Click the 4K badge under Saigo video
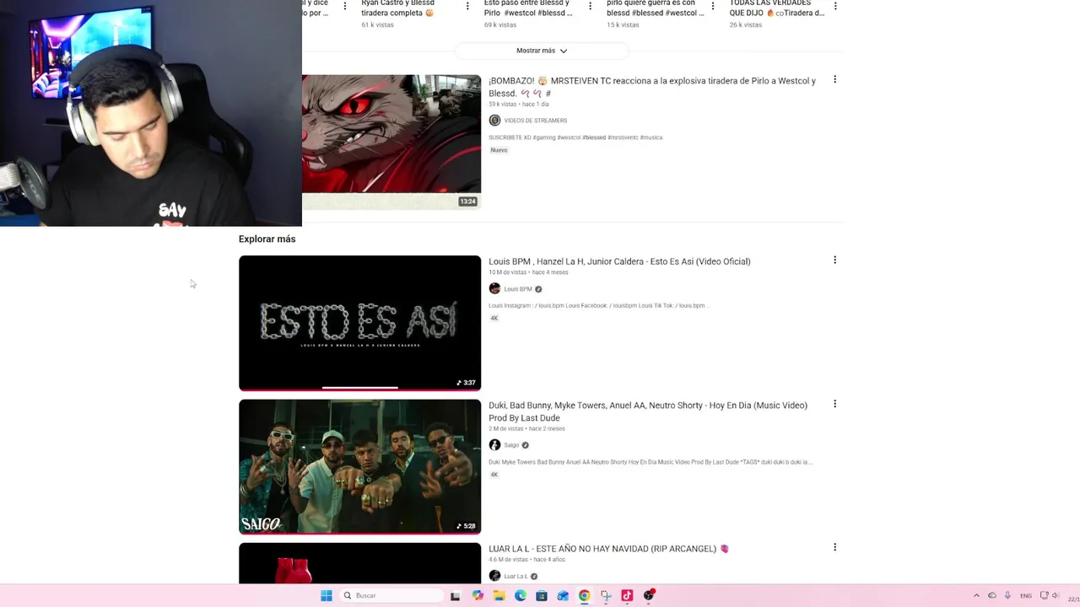 (x=494, y=475)
